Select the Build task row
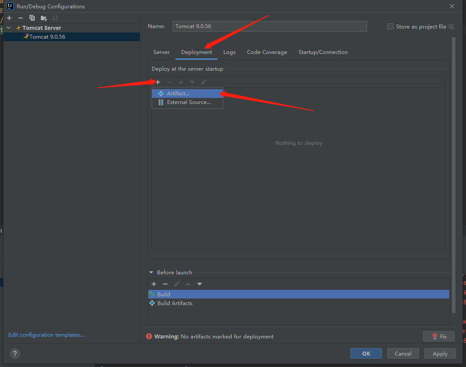466x367 pixels. tap(299, 294)
